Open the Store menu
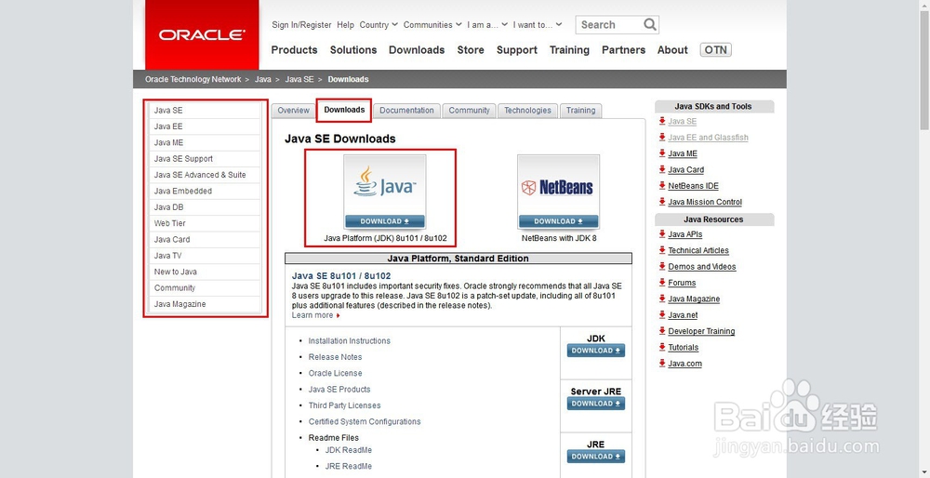The image size is (930, 478). pos(471,50)
